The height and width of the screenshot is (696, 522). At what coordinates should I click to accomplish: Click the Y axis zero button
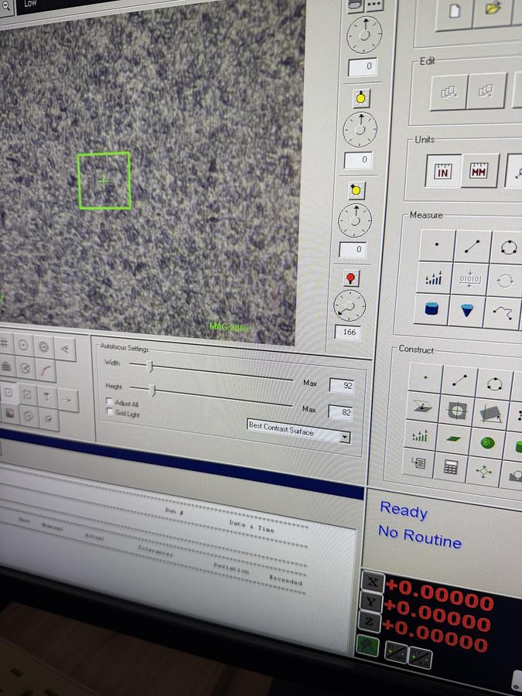[x=370, y=602]
